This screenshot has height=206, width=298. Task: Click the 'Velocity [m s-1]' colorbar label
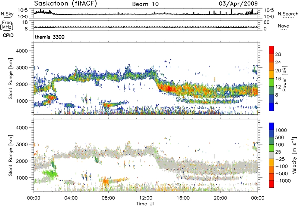click(x=294, y=155)
